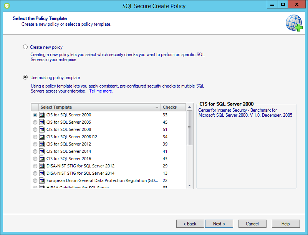Image resolution: width=308 pixels, height=235 pixels.
Task: Select DISA-NIST STIG for SQL Server 2014 text
Action: [80, 173]
